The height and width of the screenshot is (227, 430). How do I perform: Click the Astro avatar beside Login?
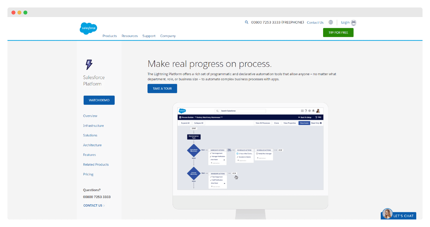(354, 22)
